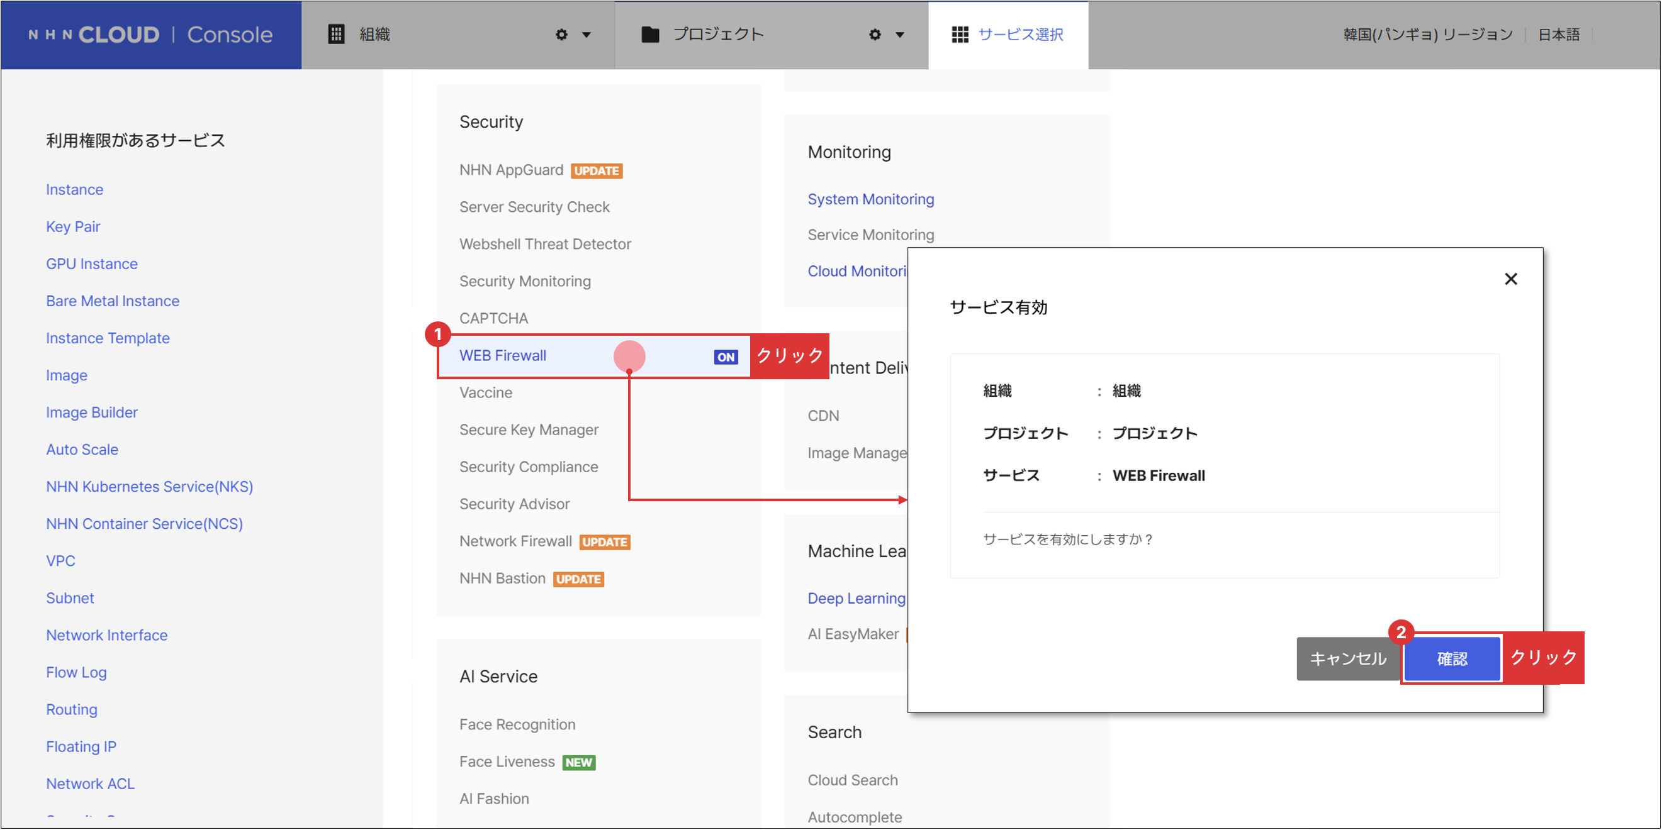The width and height of the screenshot is (1662, 830).
Task: Open Security Advisor service
Action: point(514,504)
